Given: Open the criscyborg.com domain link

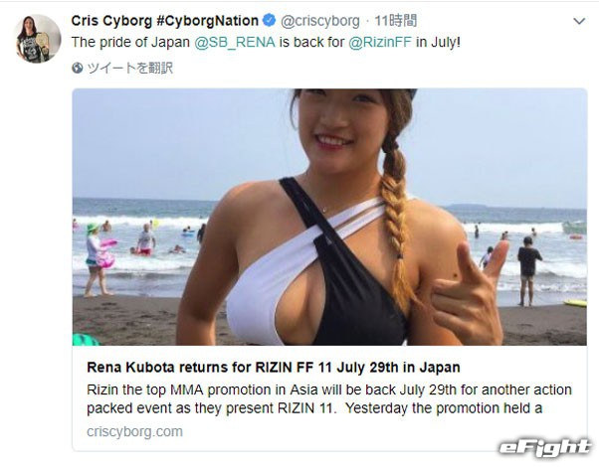Looking at the screenshot, I should point(134,432).
